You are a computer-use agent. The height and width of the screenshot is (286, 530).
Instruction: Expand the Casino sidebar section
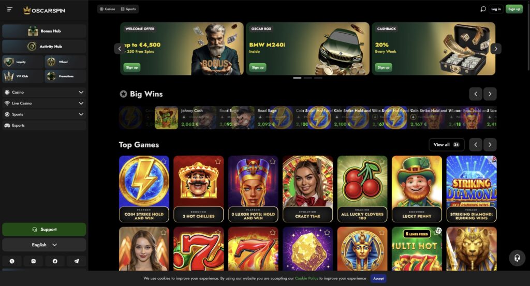tap(44, 92)
